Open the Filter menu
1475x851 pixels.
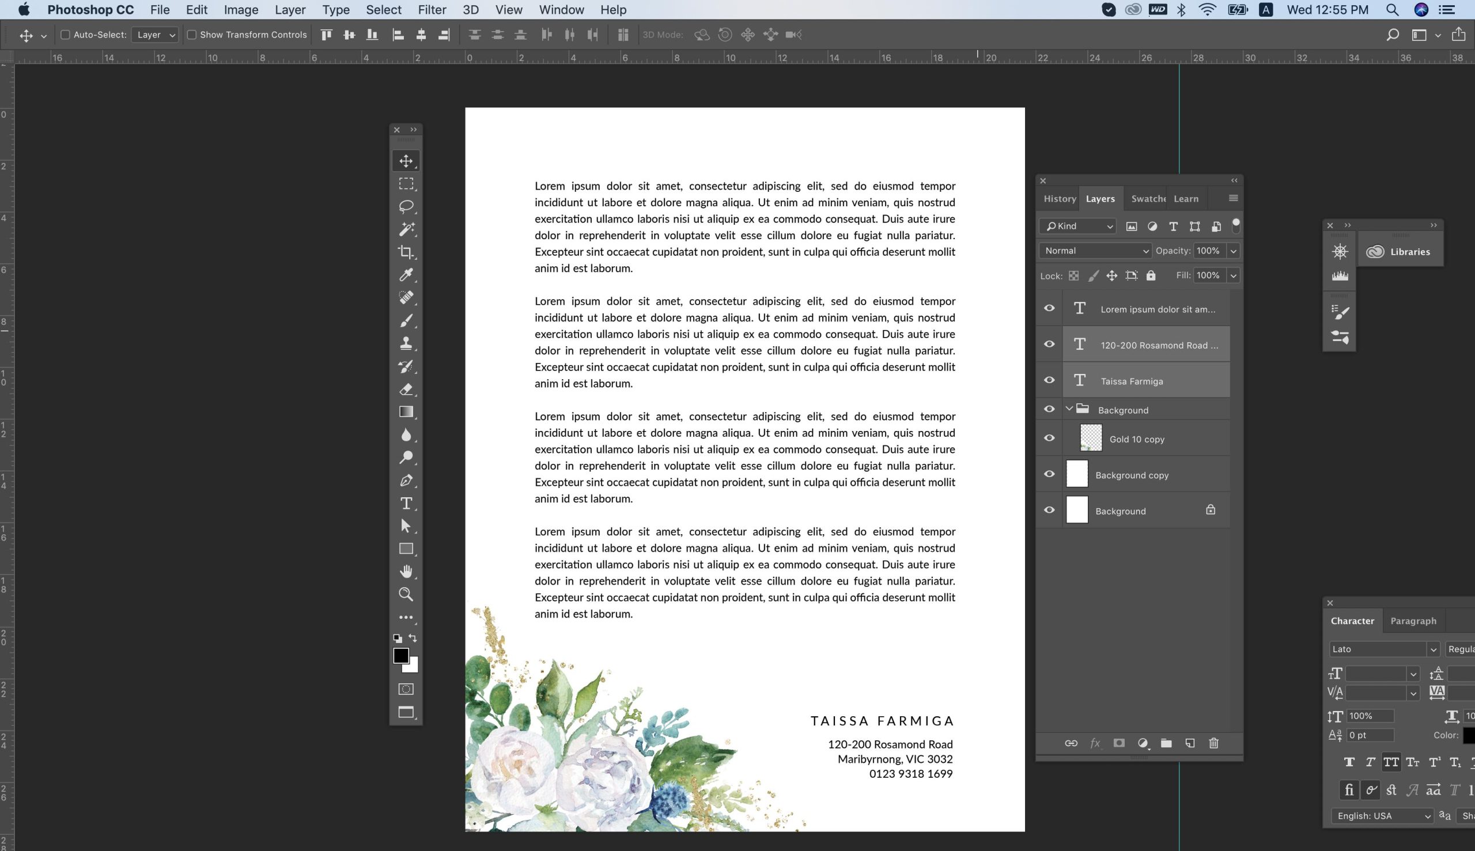432,10
